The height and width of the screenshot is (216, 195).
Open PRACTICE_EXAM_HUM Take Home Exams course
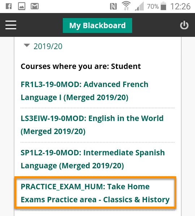pos(95,193)
